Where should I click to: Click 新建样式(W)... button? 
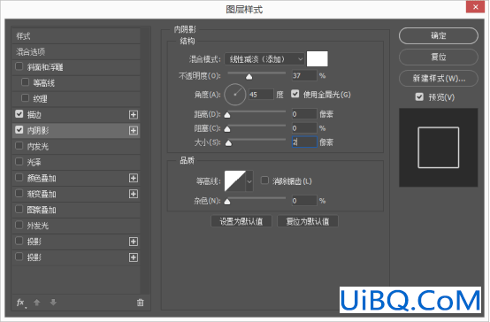(x=439, y=78)
